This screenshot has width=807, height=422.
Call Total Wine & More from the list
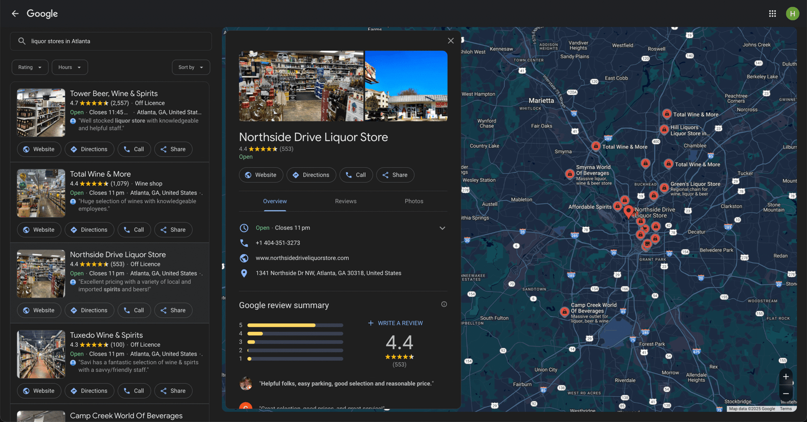pyautogui.click(x=134, y=230)
